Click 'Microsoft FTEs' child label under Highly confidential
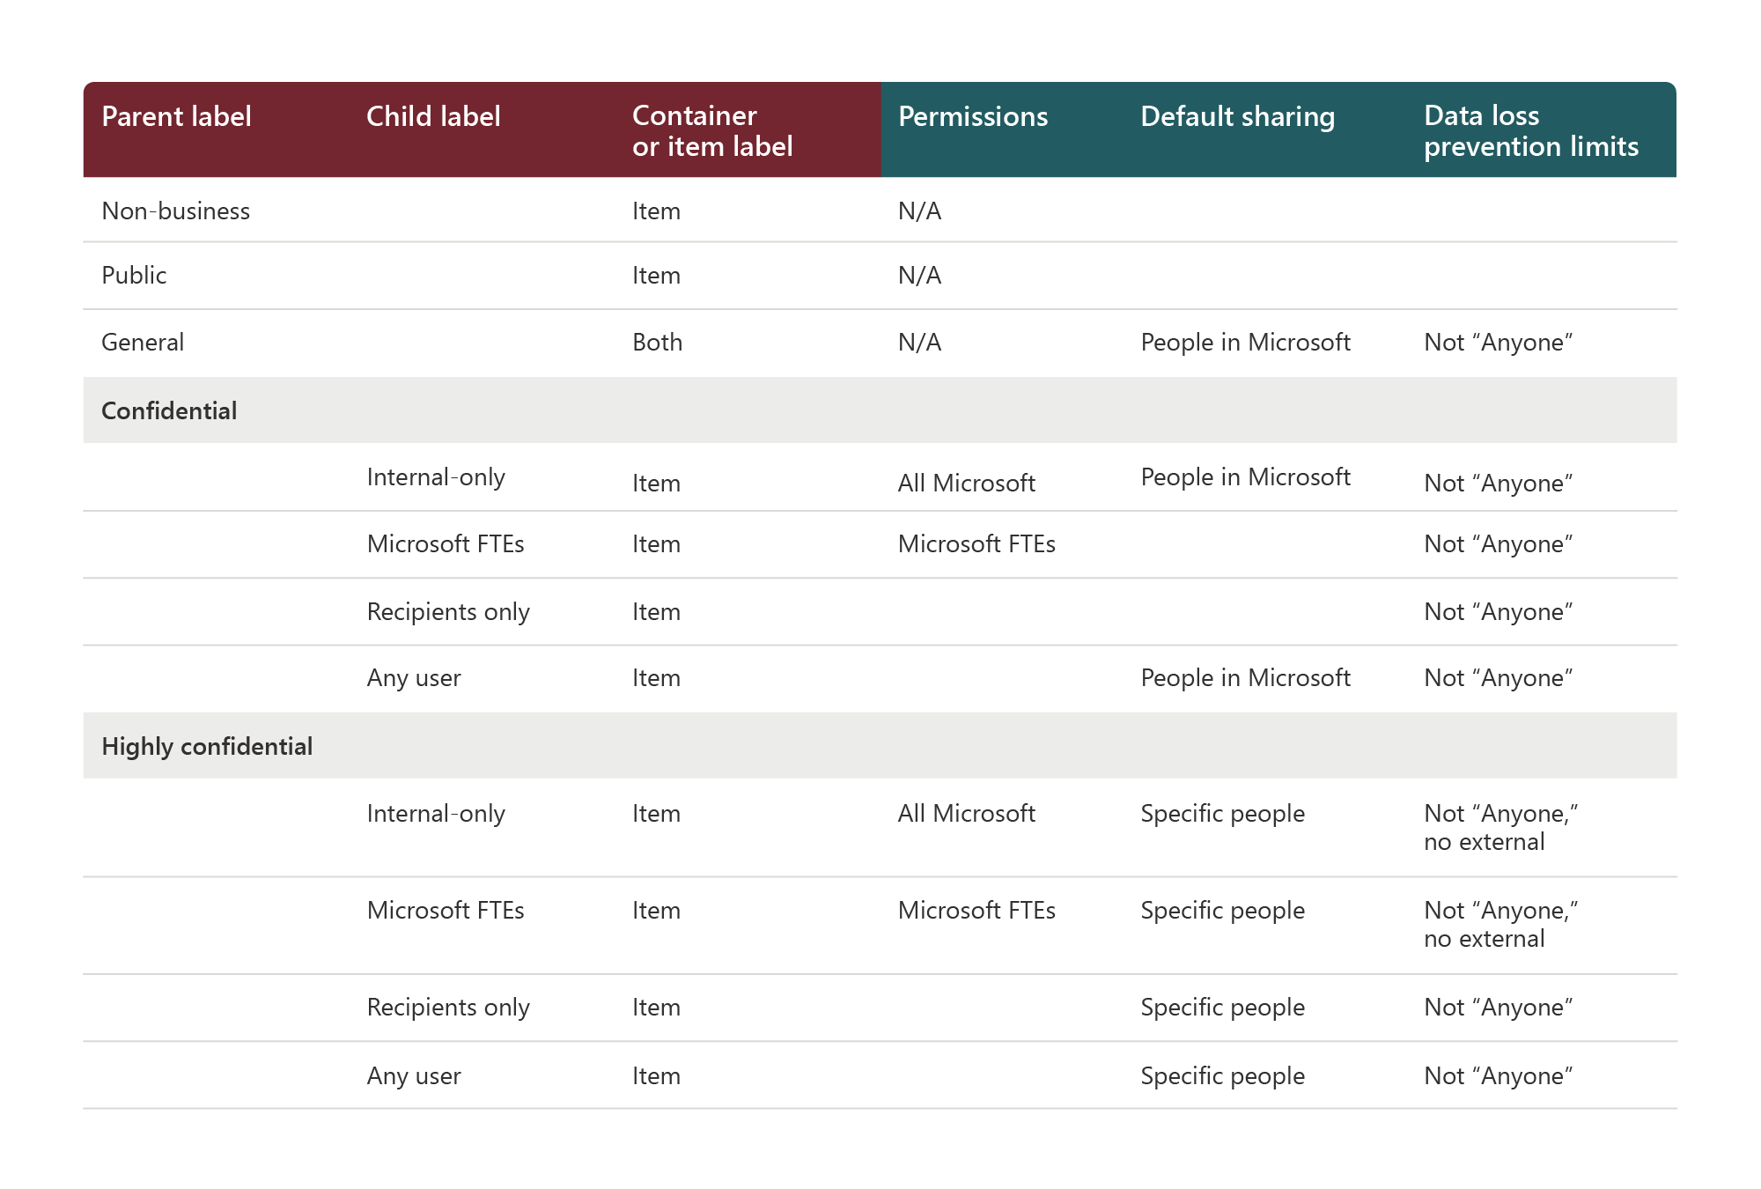 [x=446, y=911]
